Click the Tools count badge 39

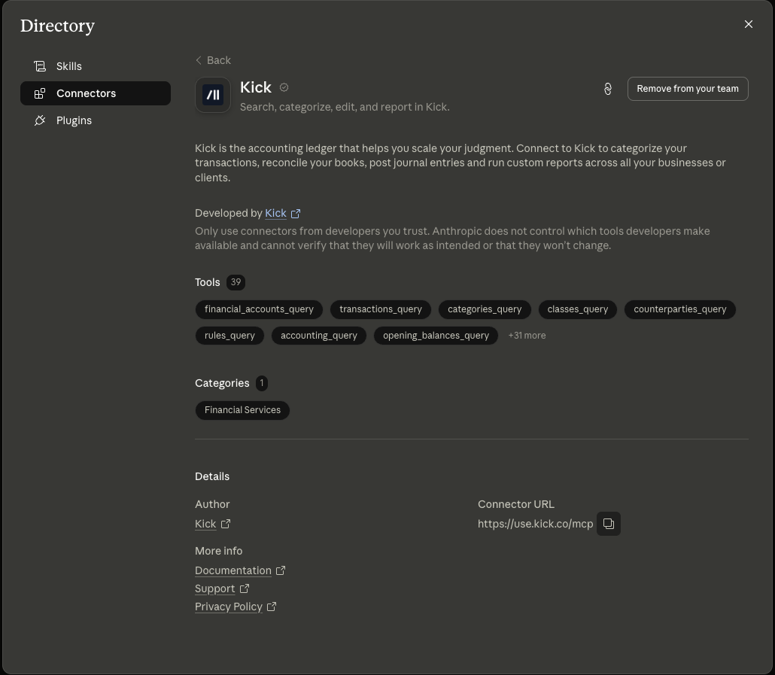coord(236,282)
